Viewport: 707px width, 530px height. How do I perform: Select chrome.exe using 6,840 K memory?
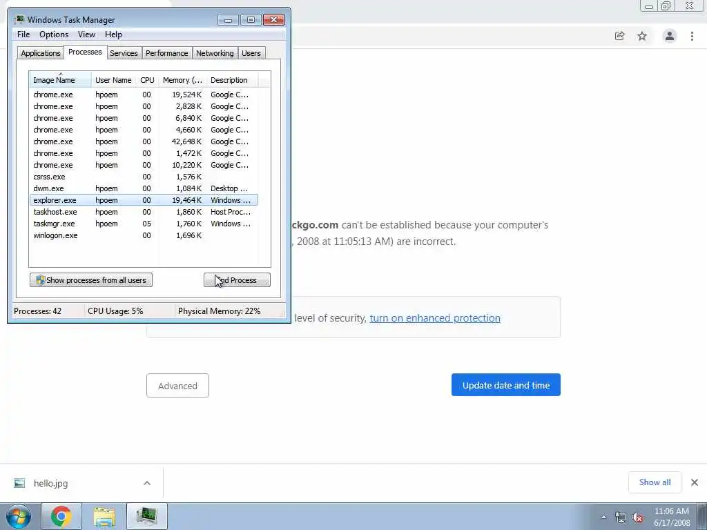144,118
